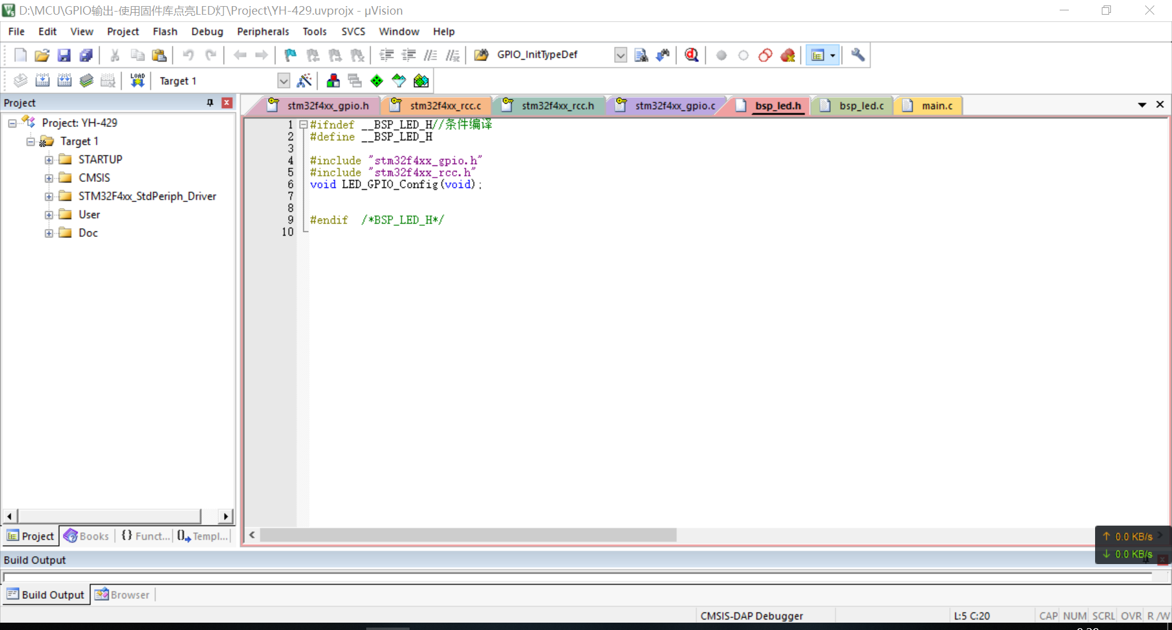This screenshot has height=630, width=1172.
Task: Click the Download (LOAD) to flash icon
Action: (137, 81)
